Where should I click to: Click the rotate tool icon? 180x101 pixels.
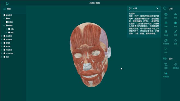coord(166,40)
